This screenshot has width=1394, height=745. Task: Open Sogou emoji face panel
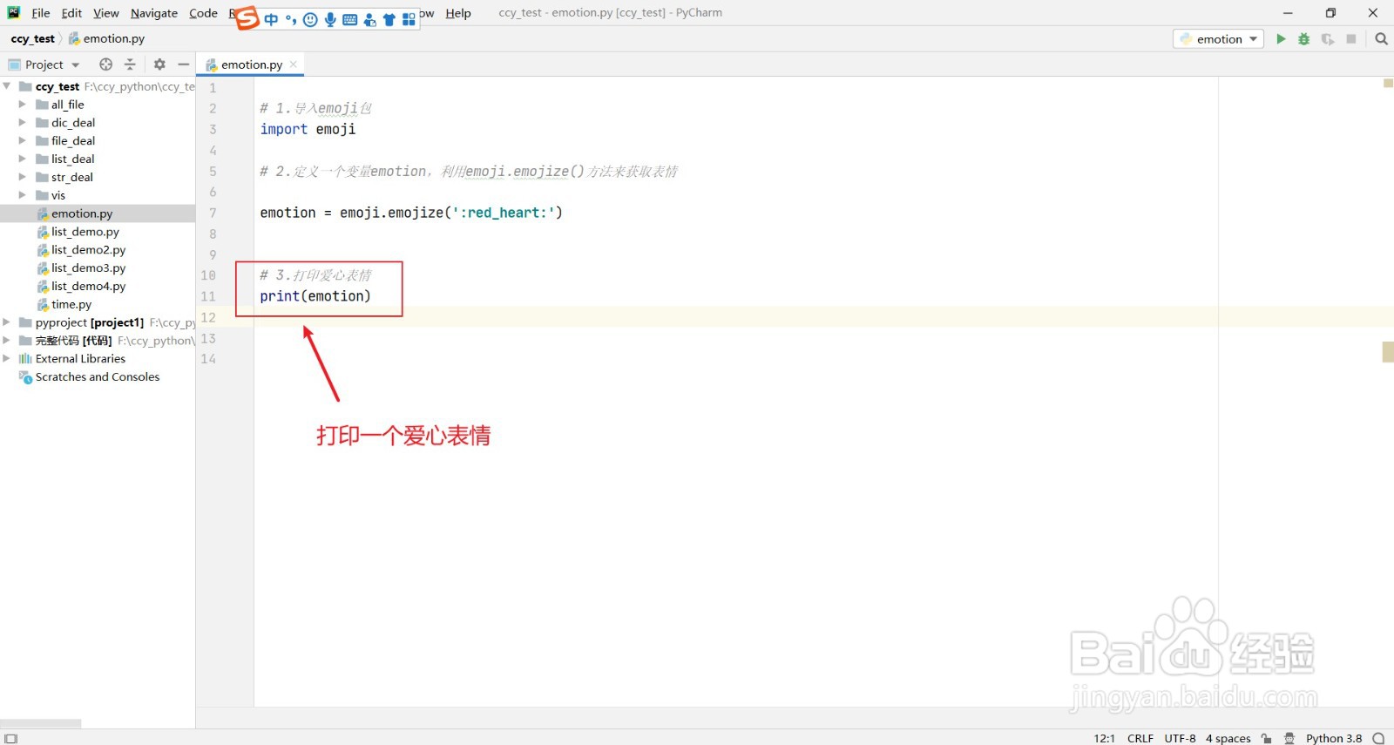(310, 19)
